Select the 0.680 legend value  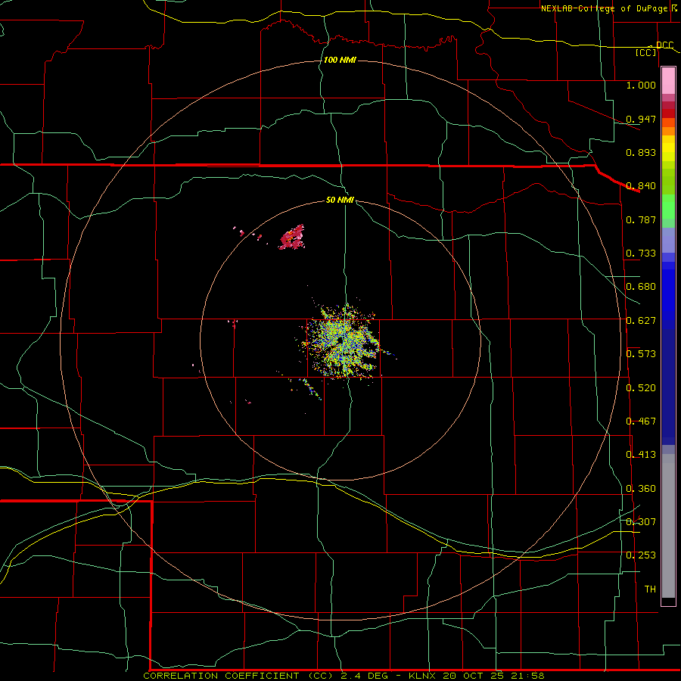tap(641, 287)
